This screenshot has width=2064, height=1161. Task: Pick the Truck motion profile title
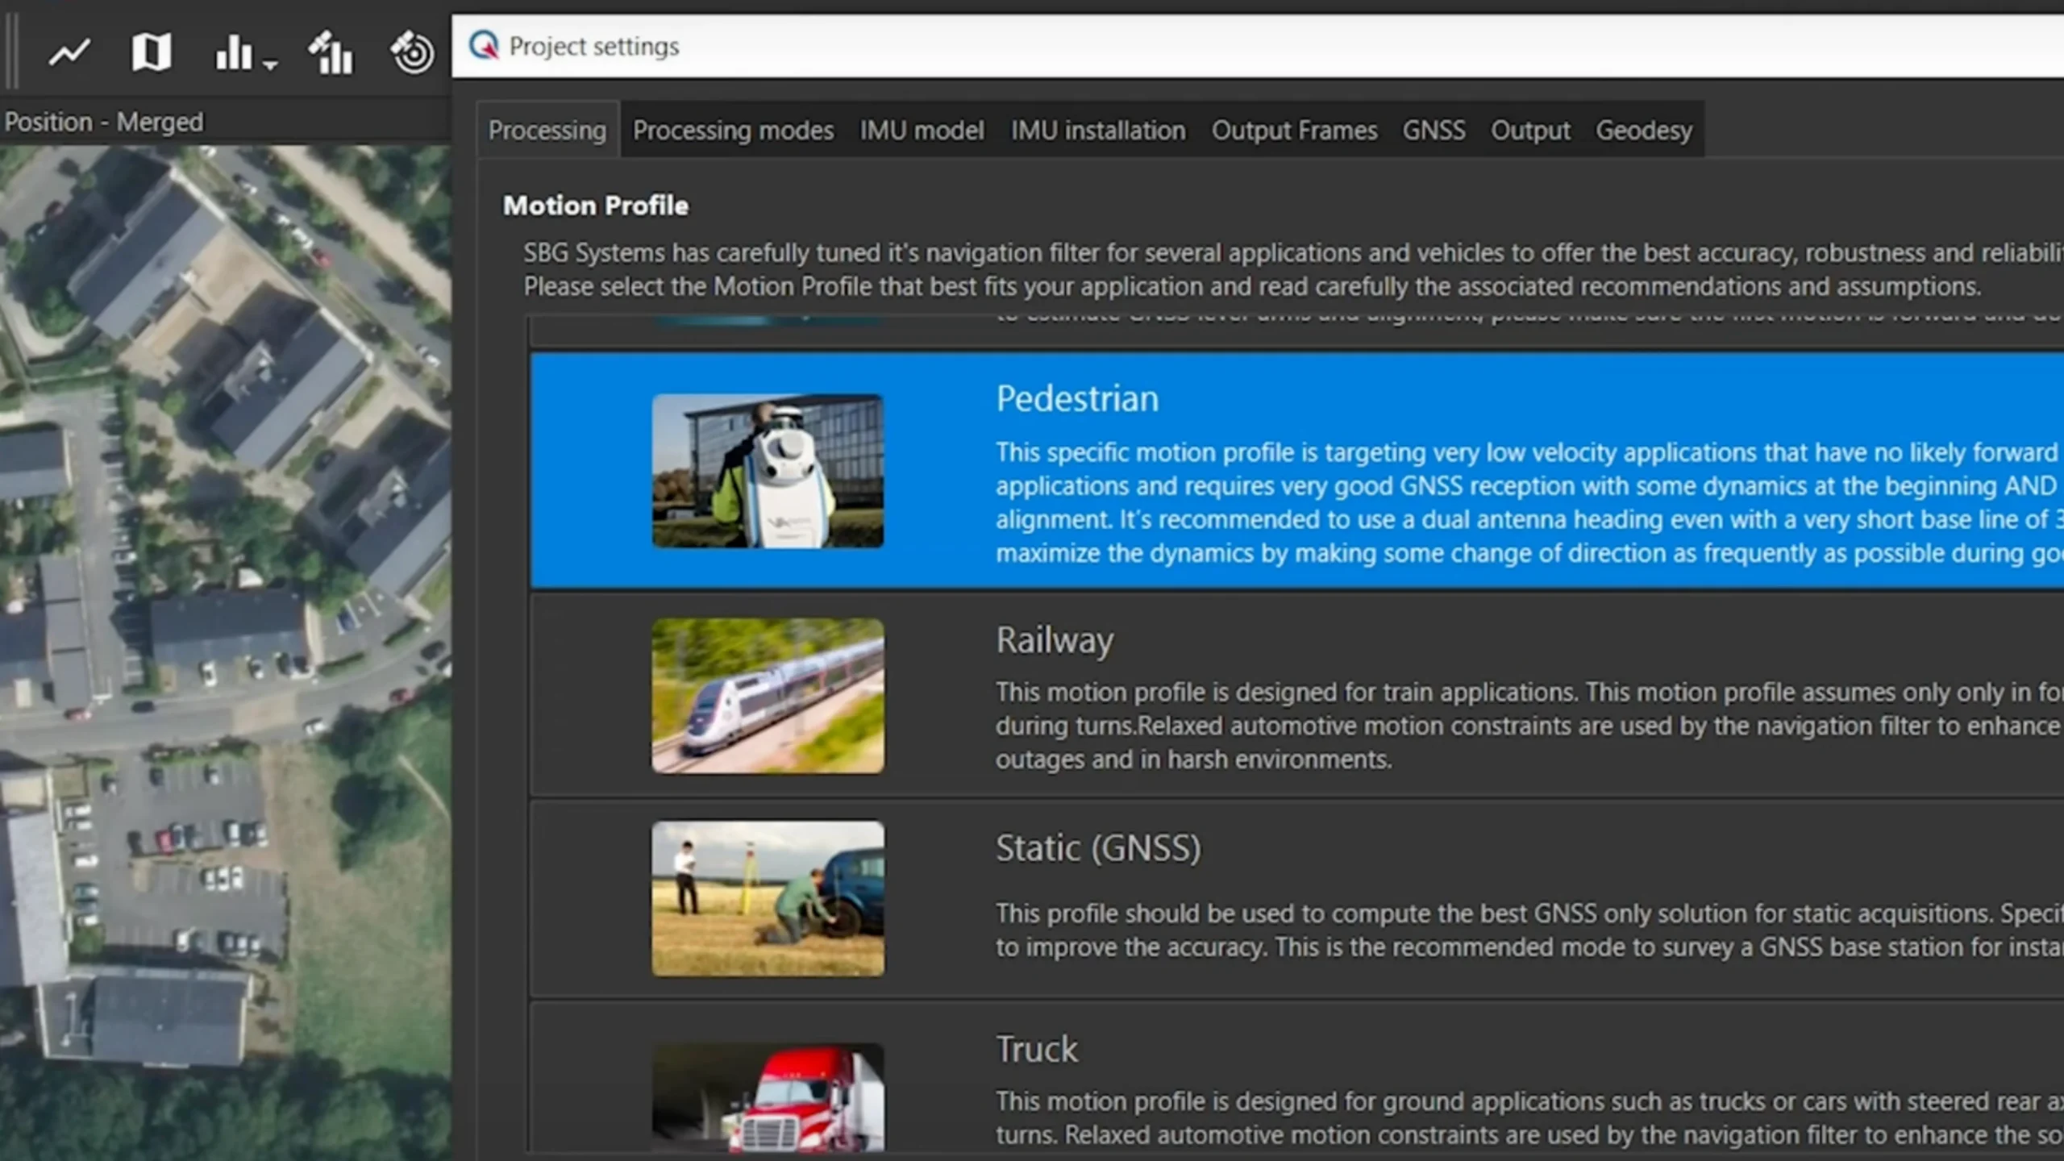point(1036,1050)
